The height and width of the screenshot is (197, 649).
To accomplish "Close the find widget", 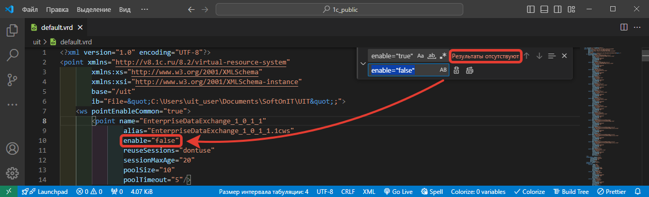I will pos(564,56).
